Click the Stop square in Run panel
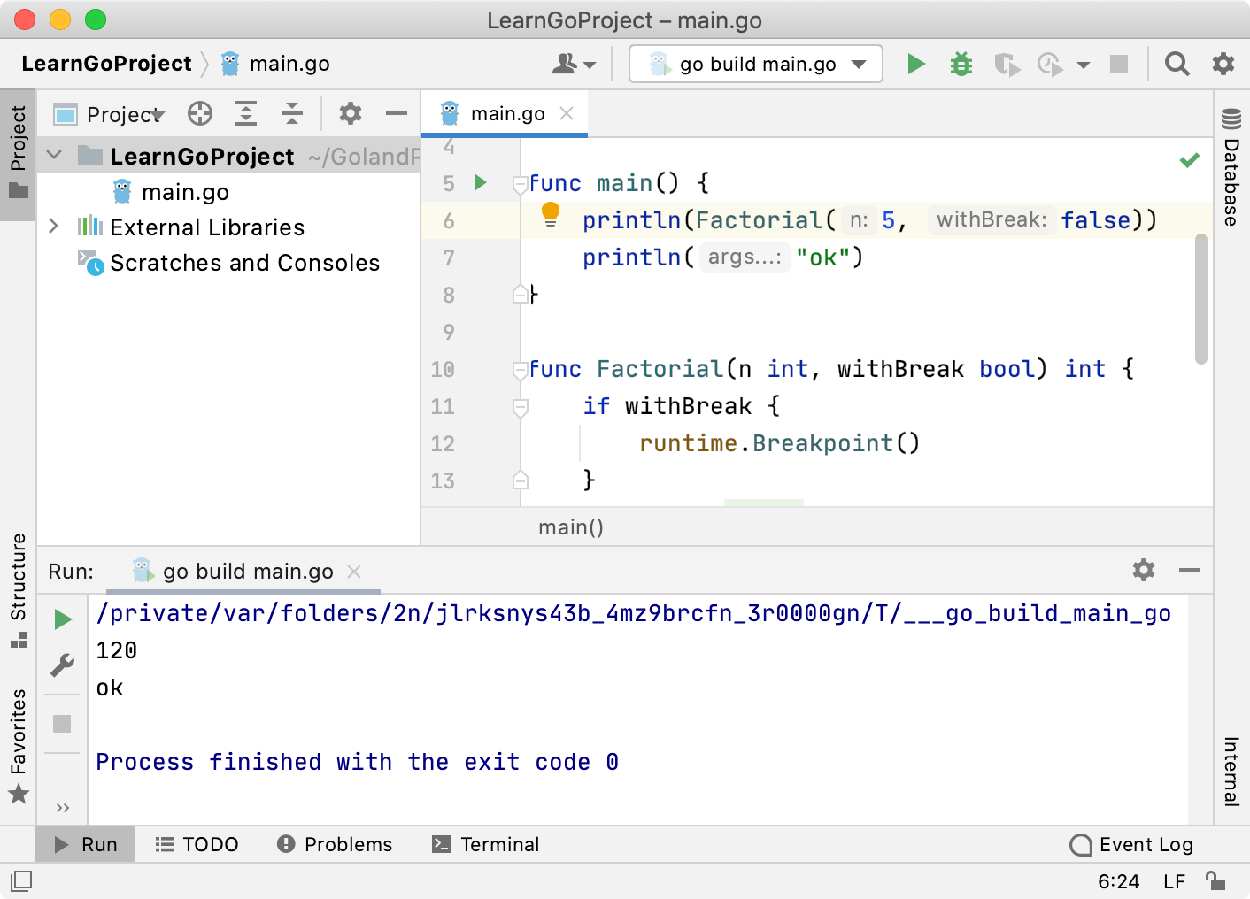The width and height of the screenshot is (1250, 899). (x=62, y=724)
